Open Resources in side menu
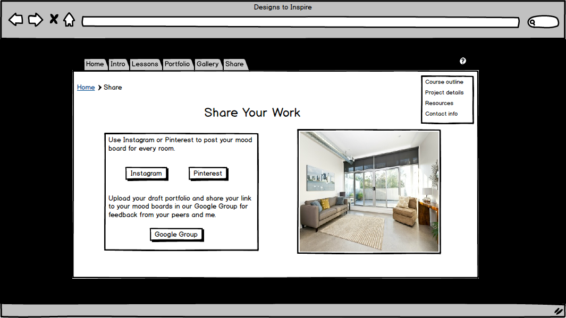 point(439,103)
